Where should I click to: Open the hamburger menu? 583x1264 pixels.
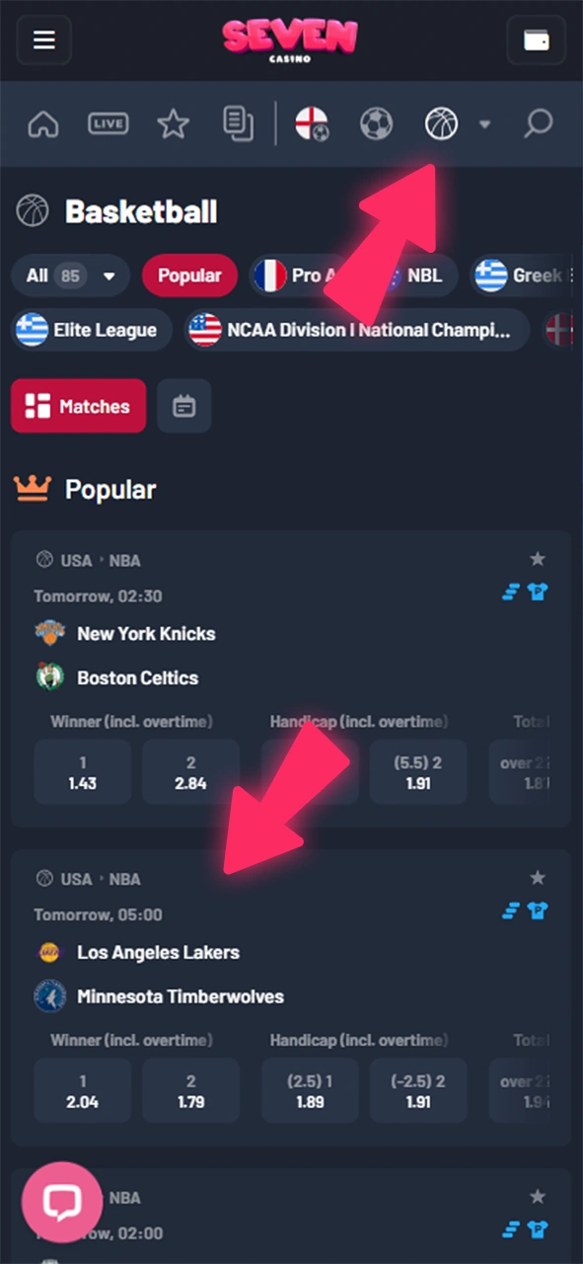44,40
